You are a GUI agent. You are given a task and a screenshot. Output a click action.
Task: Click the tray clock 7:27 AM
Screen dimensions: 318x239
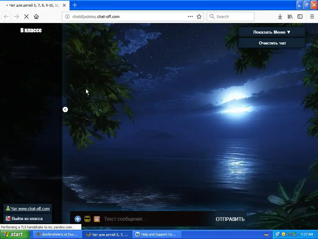(x=307, y=234)
